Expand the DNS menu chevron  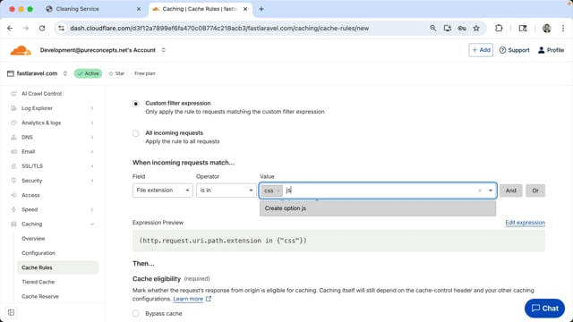click(x=91, y=137)
